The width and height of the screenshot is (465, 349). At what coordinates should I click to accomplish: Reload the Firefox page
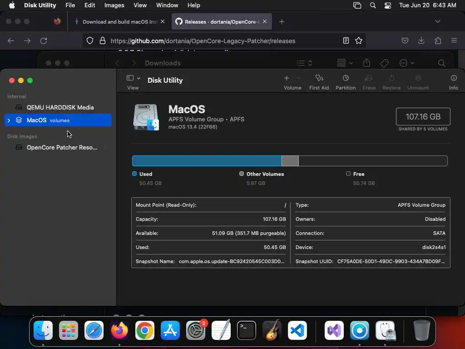pos(44,40)
